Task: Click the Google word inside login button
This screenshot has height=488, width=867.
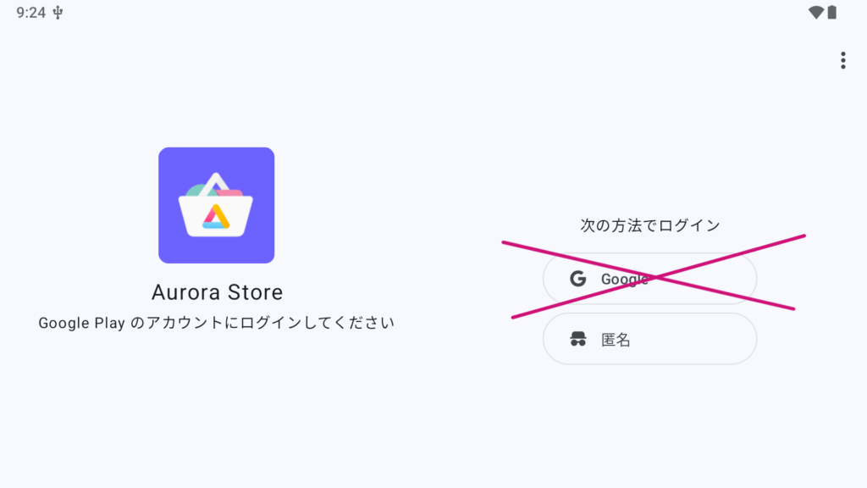Action: [x=625, y=280]
